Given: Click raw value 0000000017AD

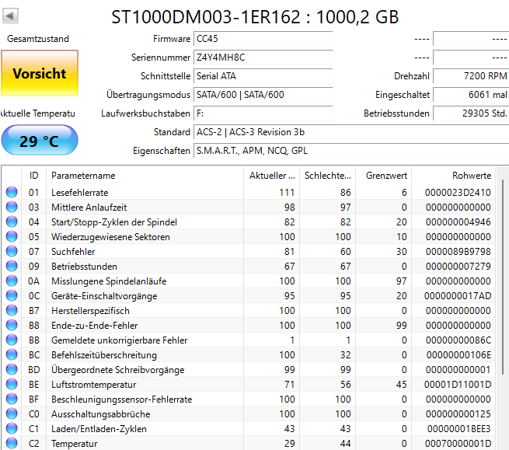Looking at the screenshot, I should tap(458, 296).
